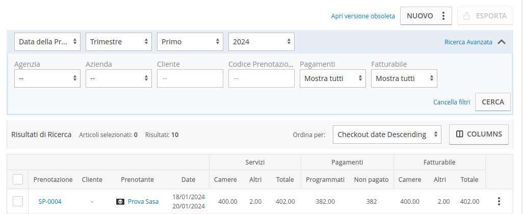523x214 pixels.
Task: Tick the select-all checkbox in table header
Action: [18, 179]
